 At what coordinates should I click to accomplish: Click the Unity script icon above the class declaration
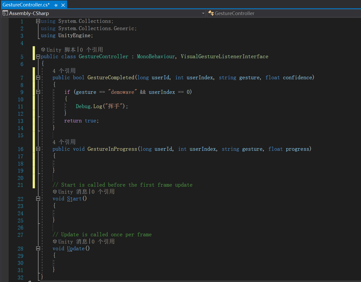pos(43,49)
